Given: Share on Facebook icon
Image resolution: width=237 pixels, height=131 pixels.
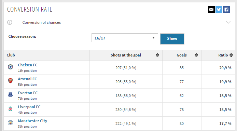Looking at the screenshot, I should 226,10.
